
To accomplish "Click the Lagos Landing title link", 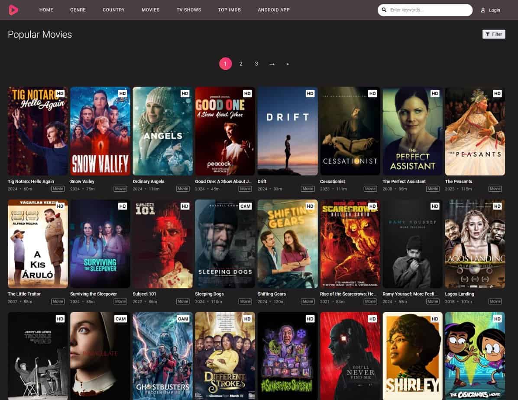I will click(460, 294).
